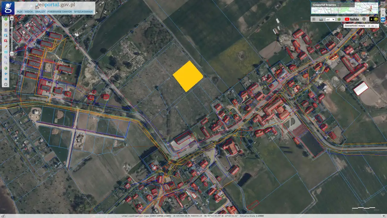Open the PLIK menu
Image resolution: width=387 pixels, height=218 pixels.
pos(20,12)
